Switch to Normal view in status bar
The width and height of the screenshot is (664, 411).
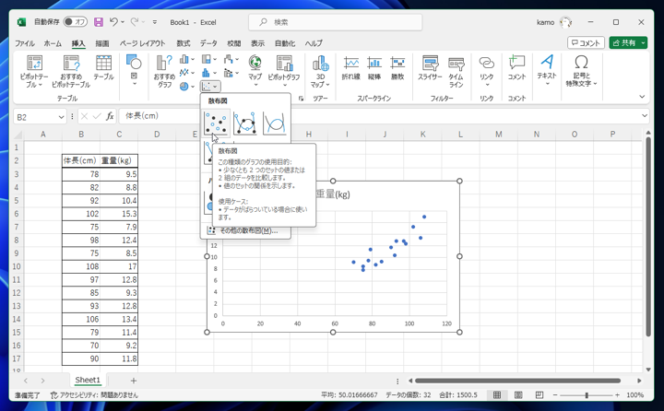tap(497, 395)
